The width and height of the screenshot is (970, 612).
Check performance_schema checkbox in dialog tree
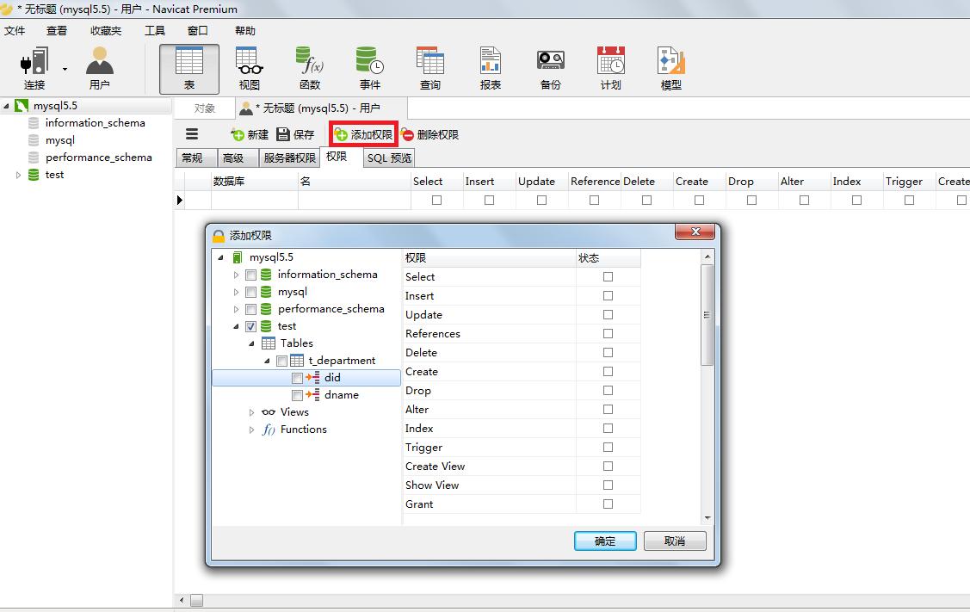[250, 309]
